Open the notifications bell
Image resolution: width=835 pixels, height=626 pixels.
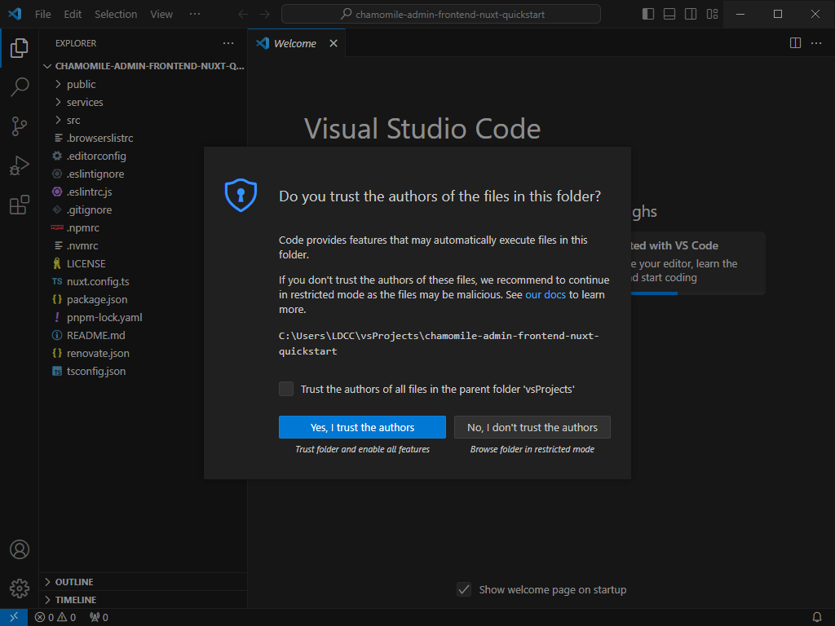(x=816, y=618)
